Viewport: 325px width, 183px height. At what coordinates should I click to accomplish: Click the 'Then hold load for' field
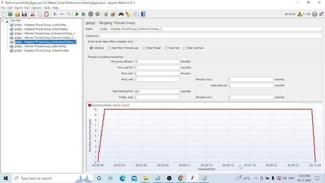coord(157,91)
